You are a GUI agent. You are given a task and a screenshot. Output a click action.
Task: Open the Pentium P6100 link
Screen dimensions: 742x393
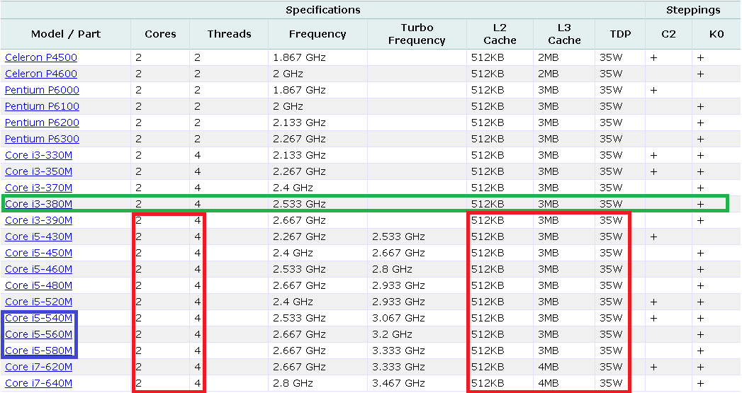click(42, 106)
